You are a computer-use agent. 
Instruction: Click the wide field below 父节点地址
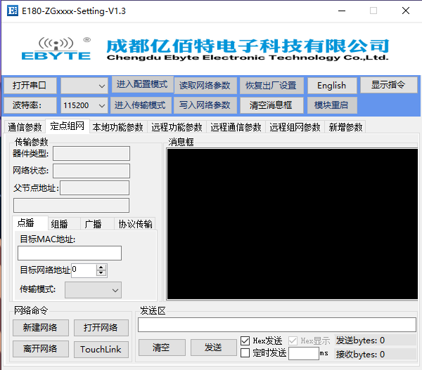pyautogui.click(x=71, y=206)
